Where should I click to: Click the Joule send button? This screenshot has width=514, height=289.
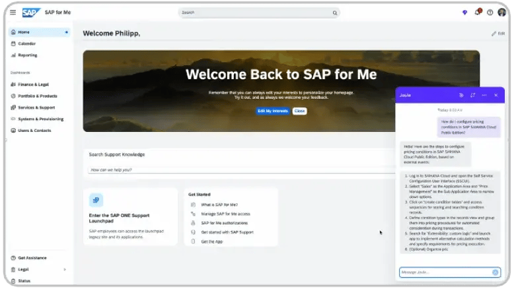point(496,273)
